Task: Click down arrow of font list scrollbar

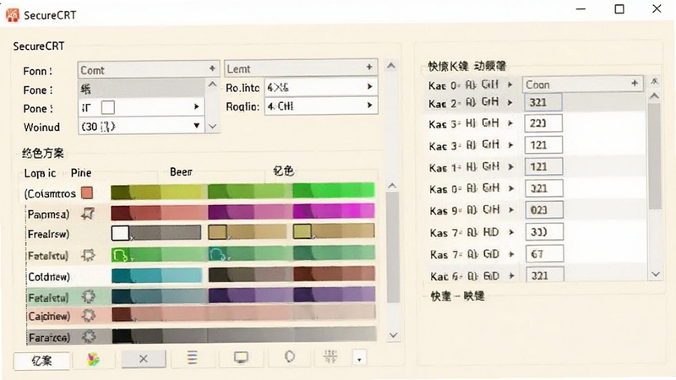Action: click(x=213, y=127)
